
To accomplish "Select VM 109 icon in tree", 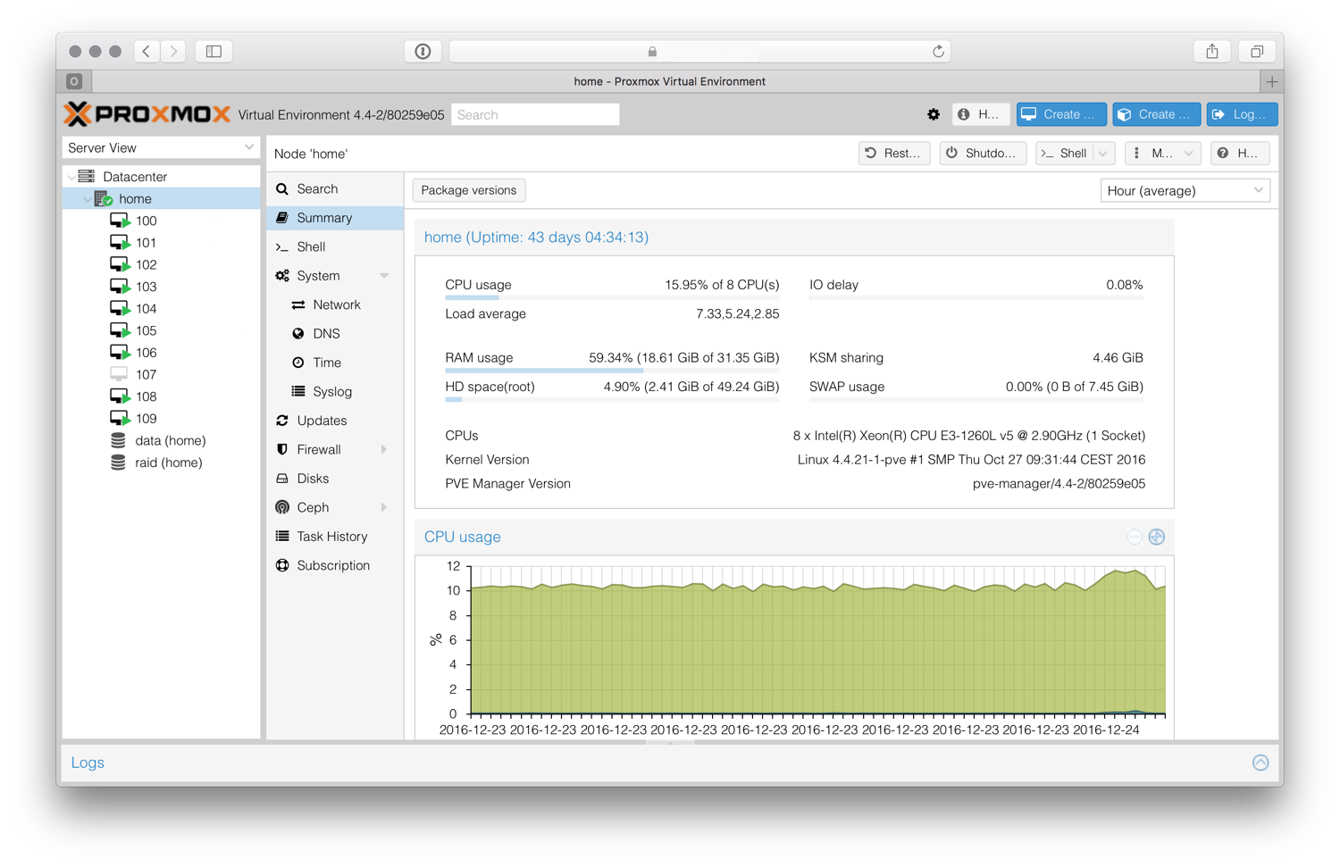I will (120, 419).
